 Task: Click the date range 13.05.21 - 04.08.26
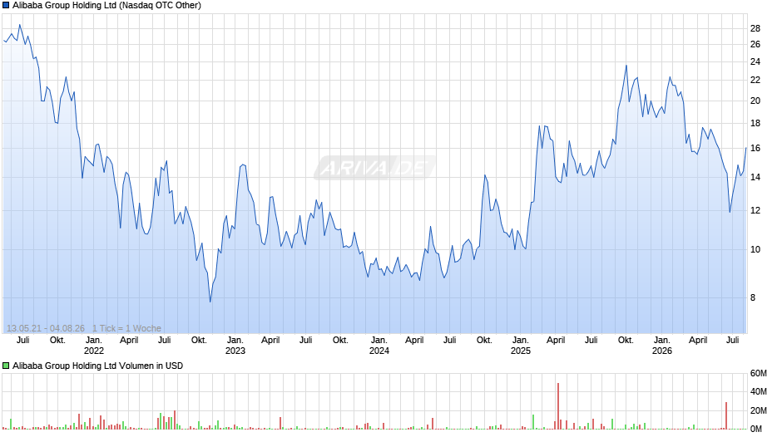(46, 328)
